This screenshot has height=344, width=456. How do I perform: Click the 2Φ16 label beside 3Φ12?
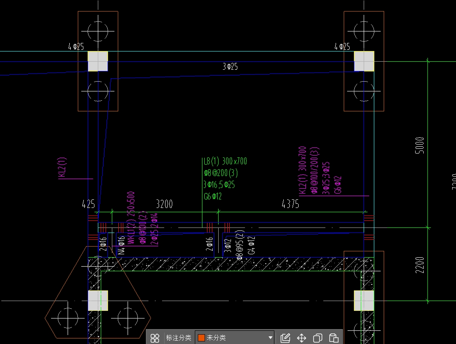point(210,244)
